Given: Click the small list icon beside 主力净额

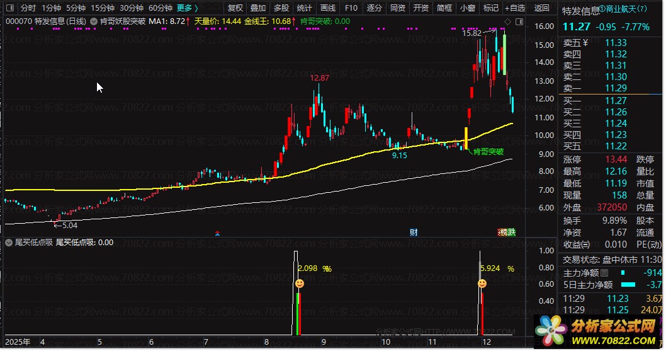Looking at the screenshot, I should click(604, 272).
